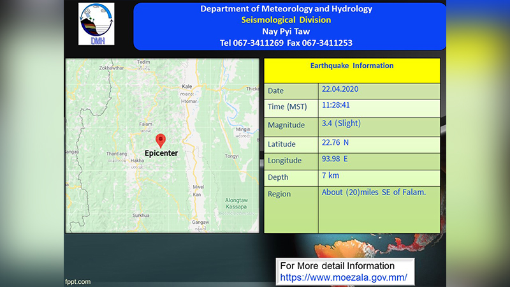Click 'Zokhawthar' label on map

[x=112, y=68]
